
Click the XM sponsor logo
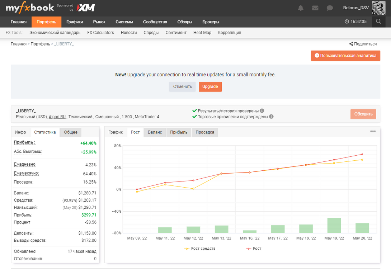point(85,8)
